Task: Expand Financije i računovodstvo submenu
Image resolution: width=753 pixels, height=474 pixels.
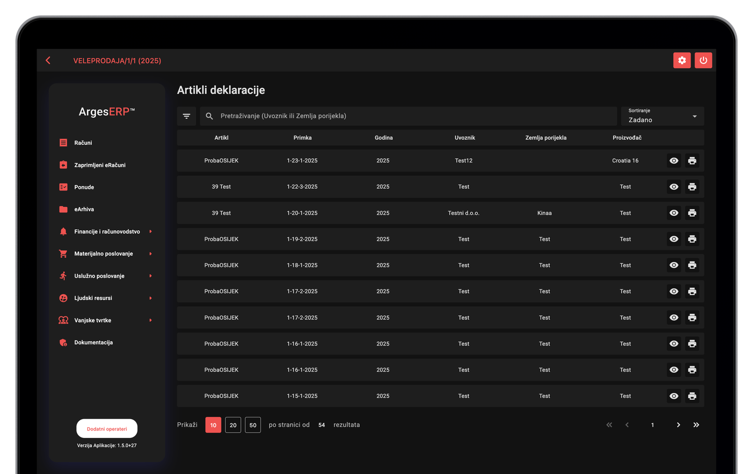Action: tap(106, 231)
